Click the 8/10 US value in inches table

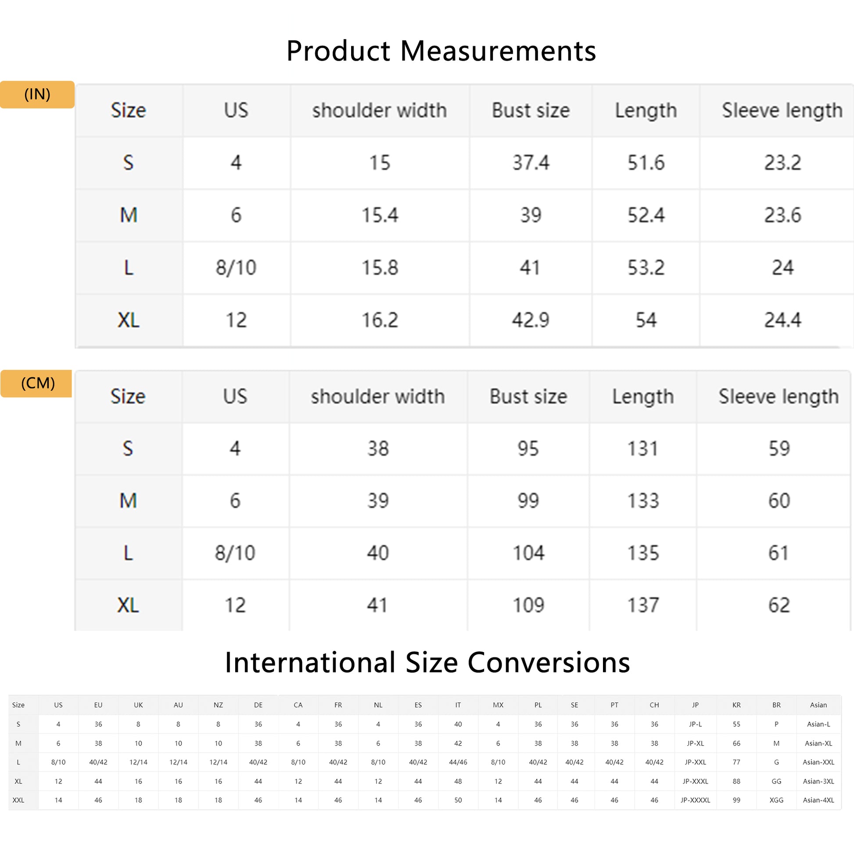(236, 267)
